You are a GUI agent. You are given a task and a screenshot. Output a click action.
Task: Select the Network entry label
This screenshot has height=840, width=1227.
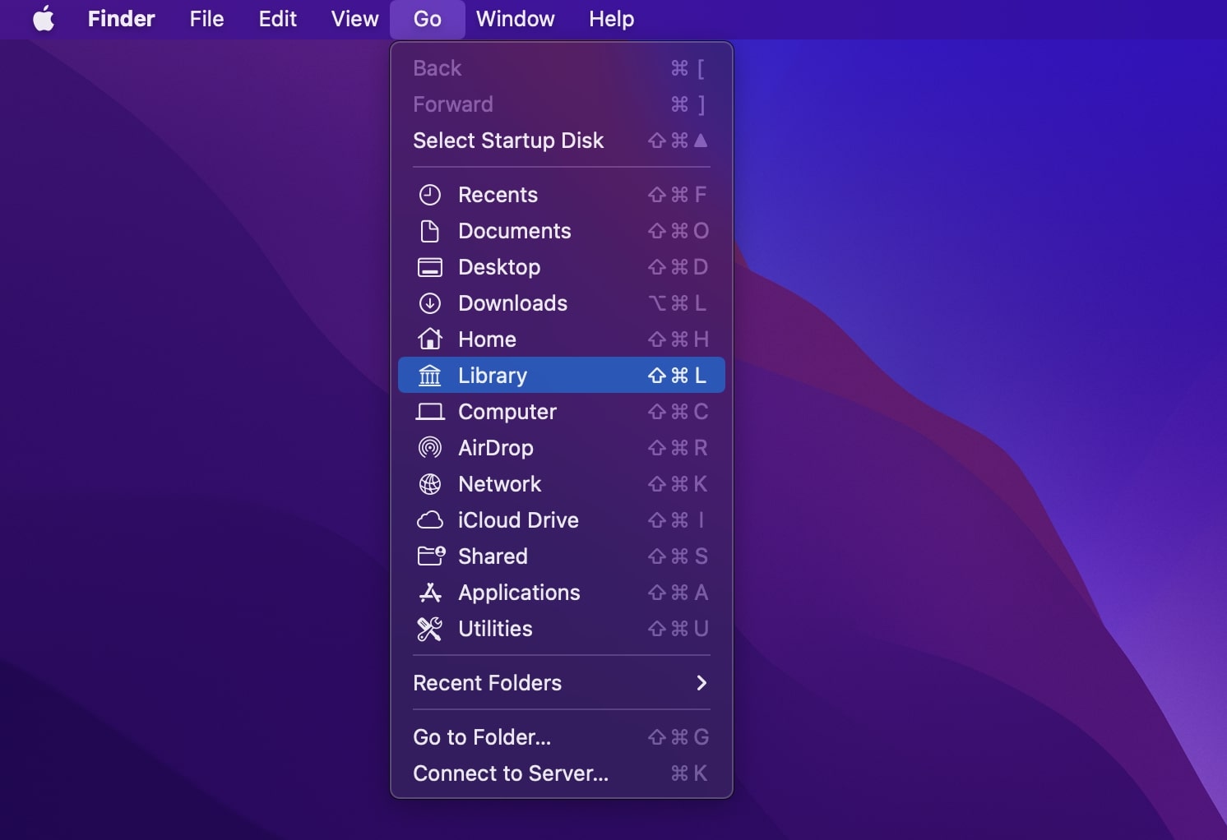coord(500,484)
